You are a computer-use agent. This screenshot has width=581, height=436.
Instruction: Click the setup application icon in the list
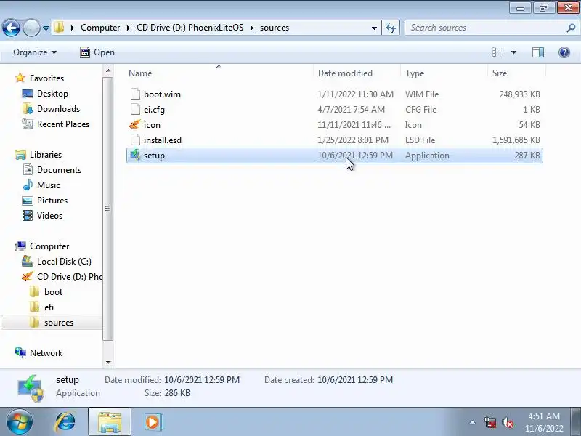135,155
